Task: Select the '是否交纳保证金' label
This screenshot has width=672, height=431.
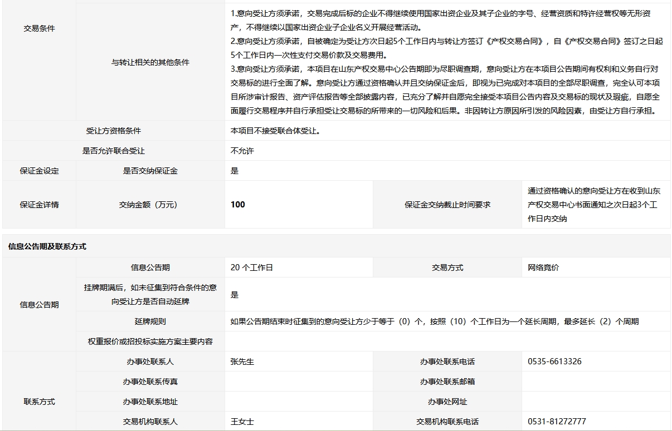Action: click(150, 171)
